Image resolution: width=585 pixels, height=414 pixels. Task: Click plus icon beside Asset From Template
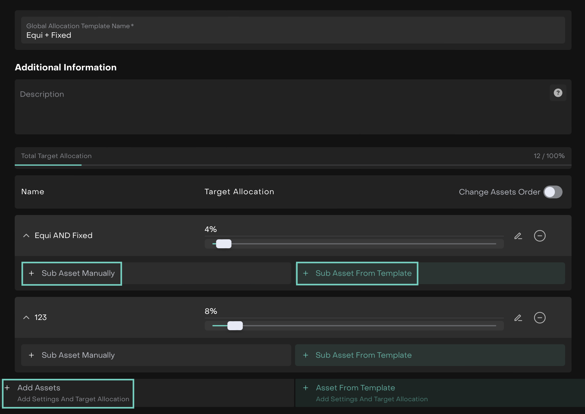tap(306, 388)
